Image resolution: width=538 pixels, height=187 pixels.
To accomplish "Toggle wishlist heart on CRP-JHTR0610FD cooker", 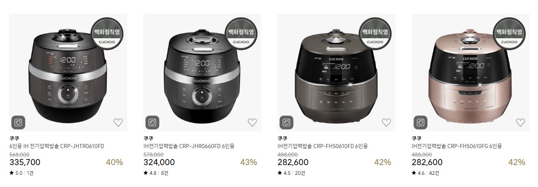I will click(x=118, y=123).
